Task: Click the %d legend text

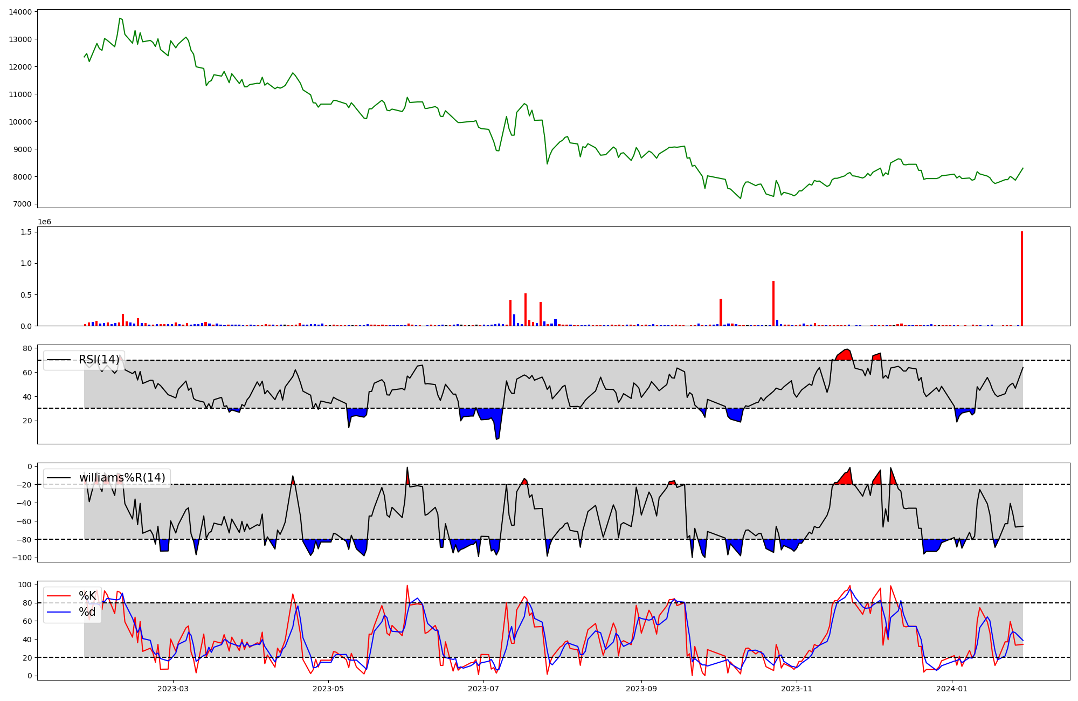Action: (87, 612)
